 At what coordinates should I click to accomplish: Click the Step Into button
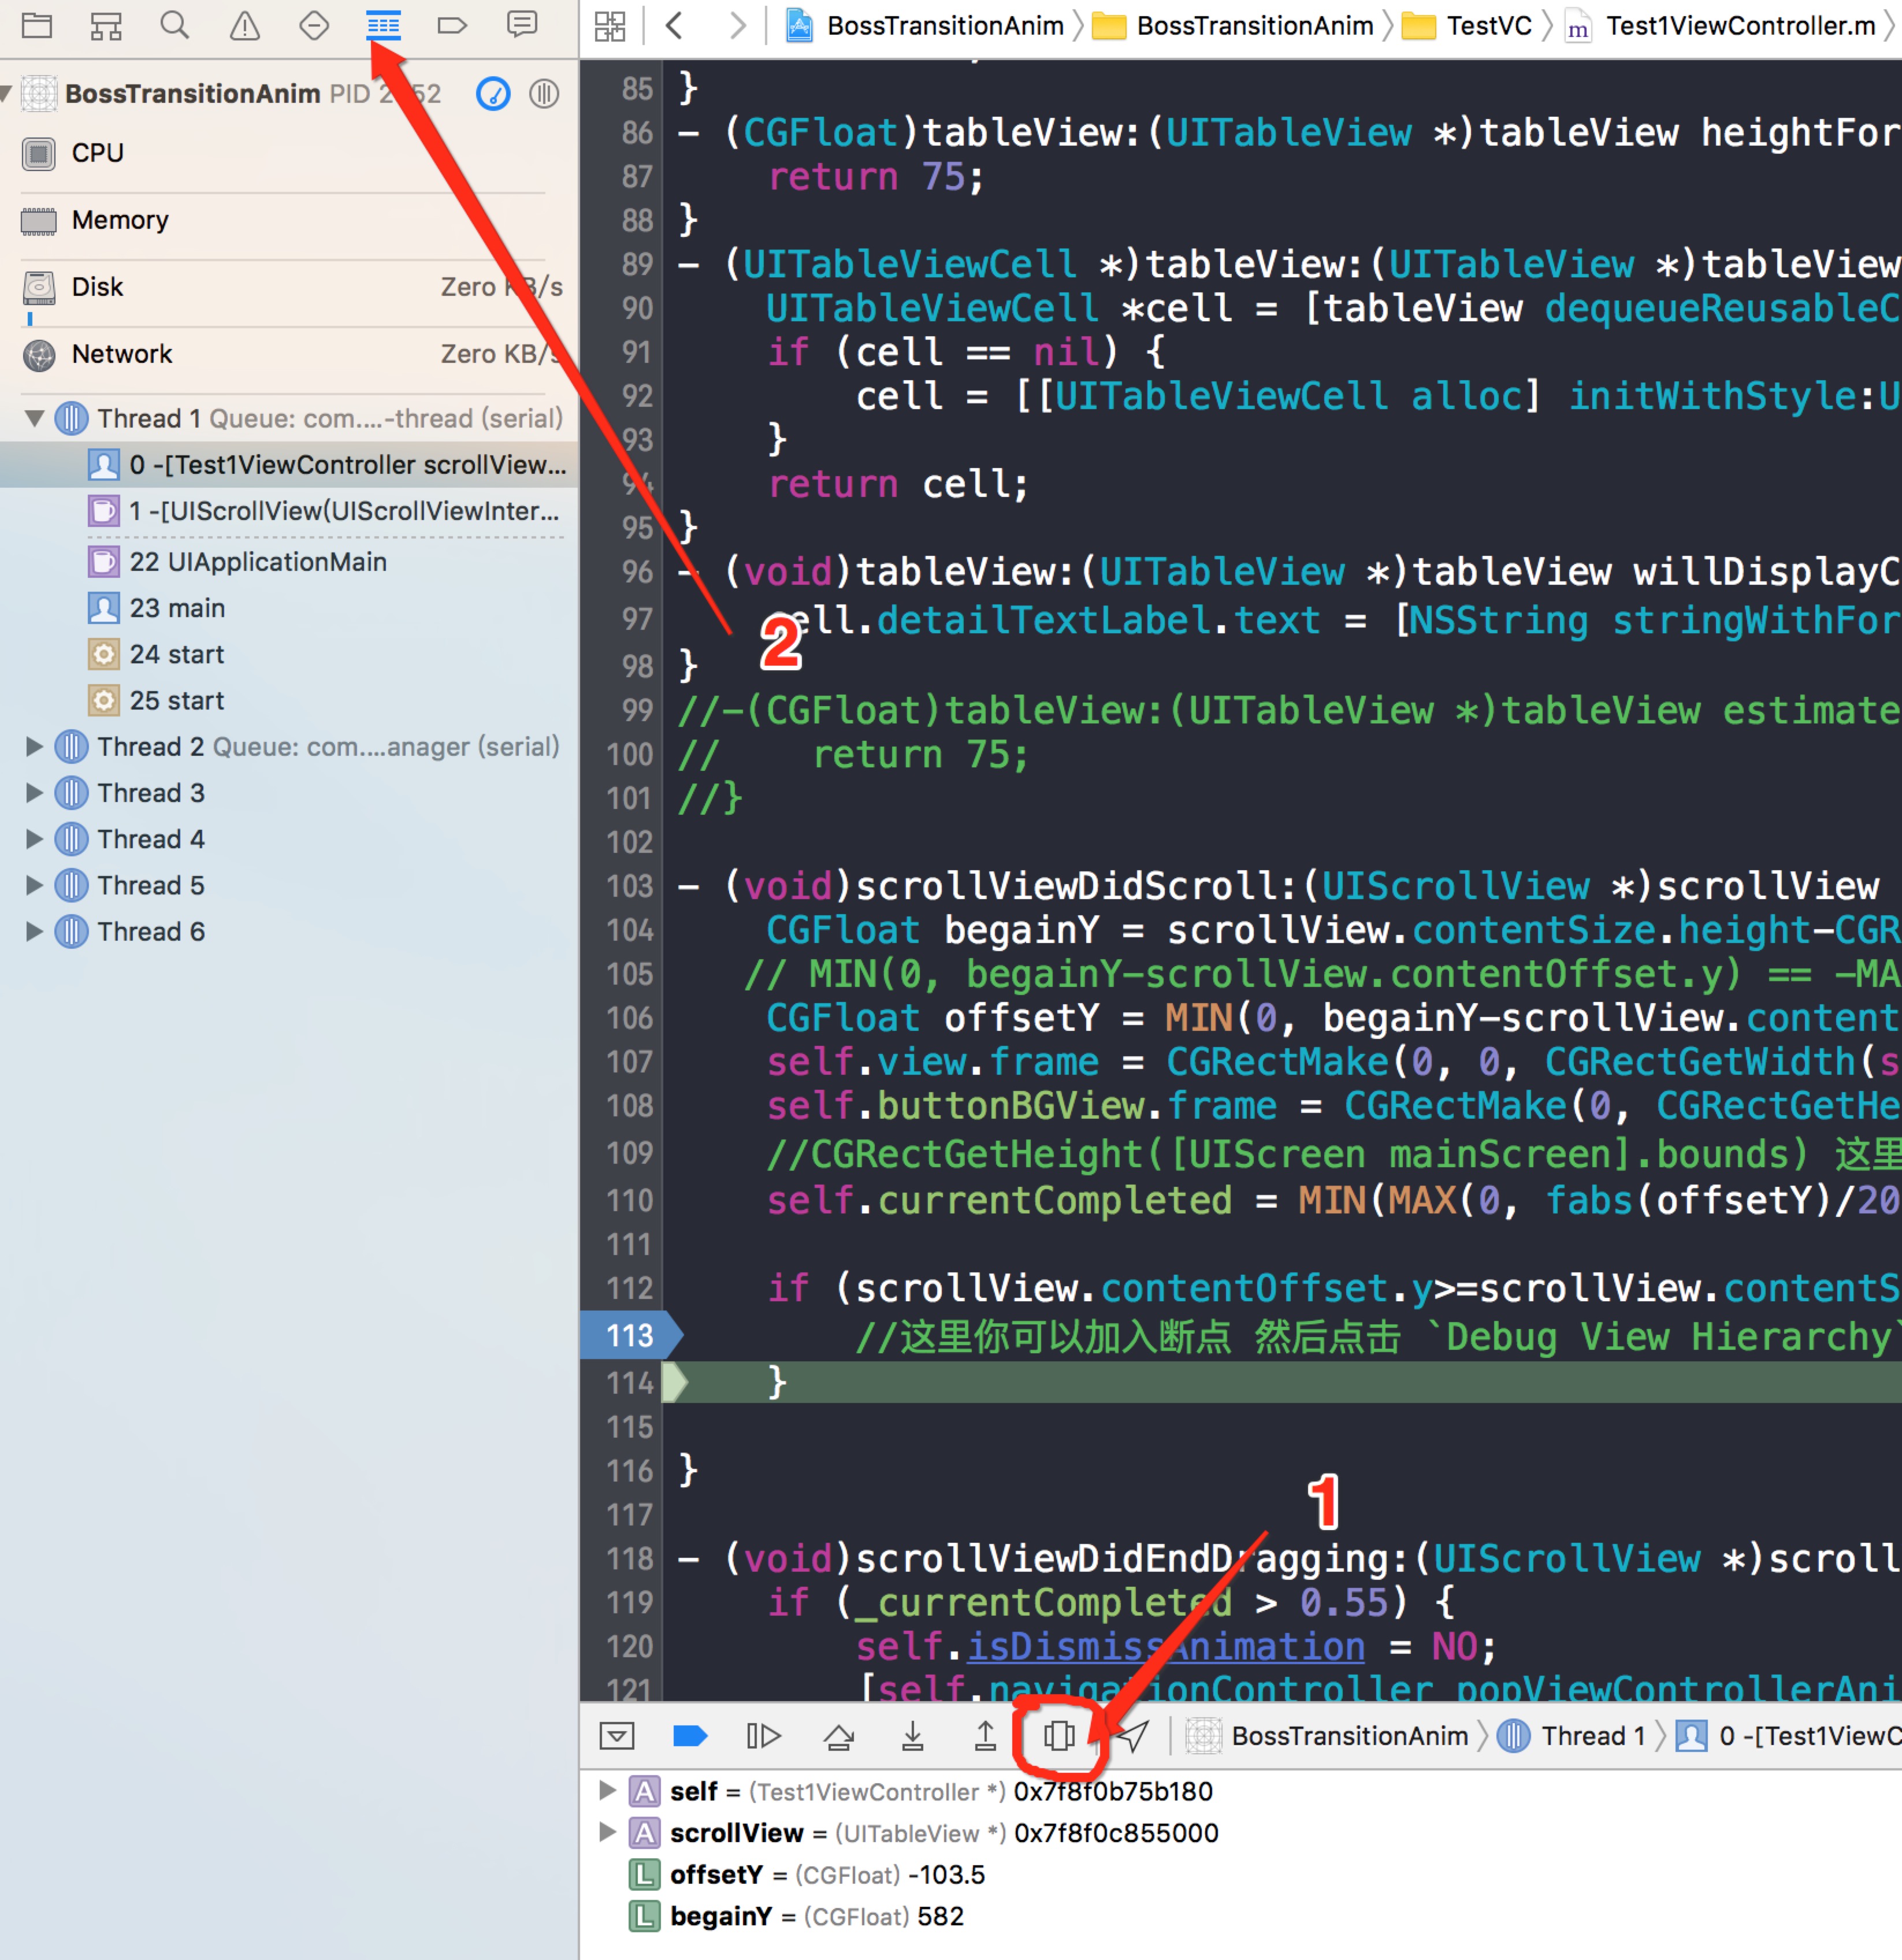(912, 1736)
